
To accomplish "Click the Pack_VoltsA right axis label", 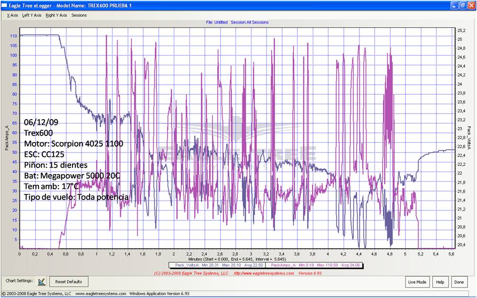I will pos(469,138).
